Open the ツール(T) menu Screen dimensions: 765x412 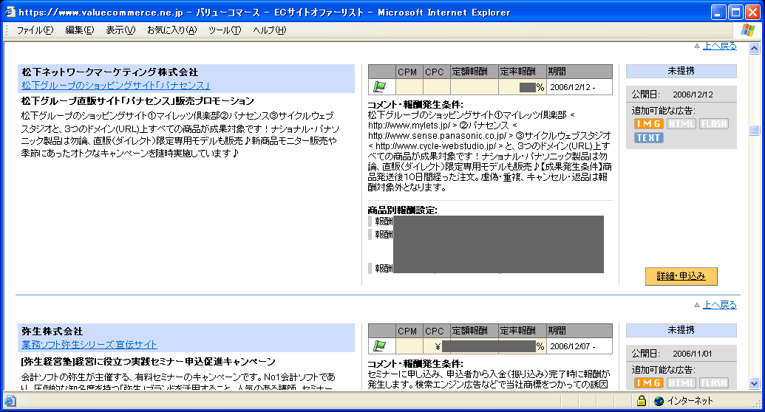click(225, 30)
